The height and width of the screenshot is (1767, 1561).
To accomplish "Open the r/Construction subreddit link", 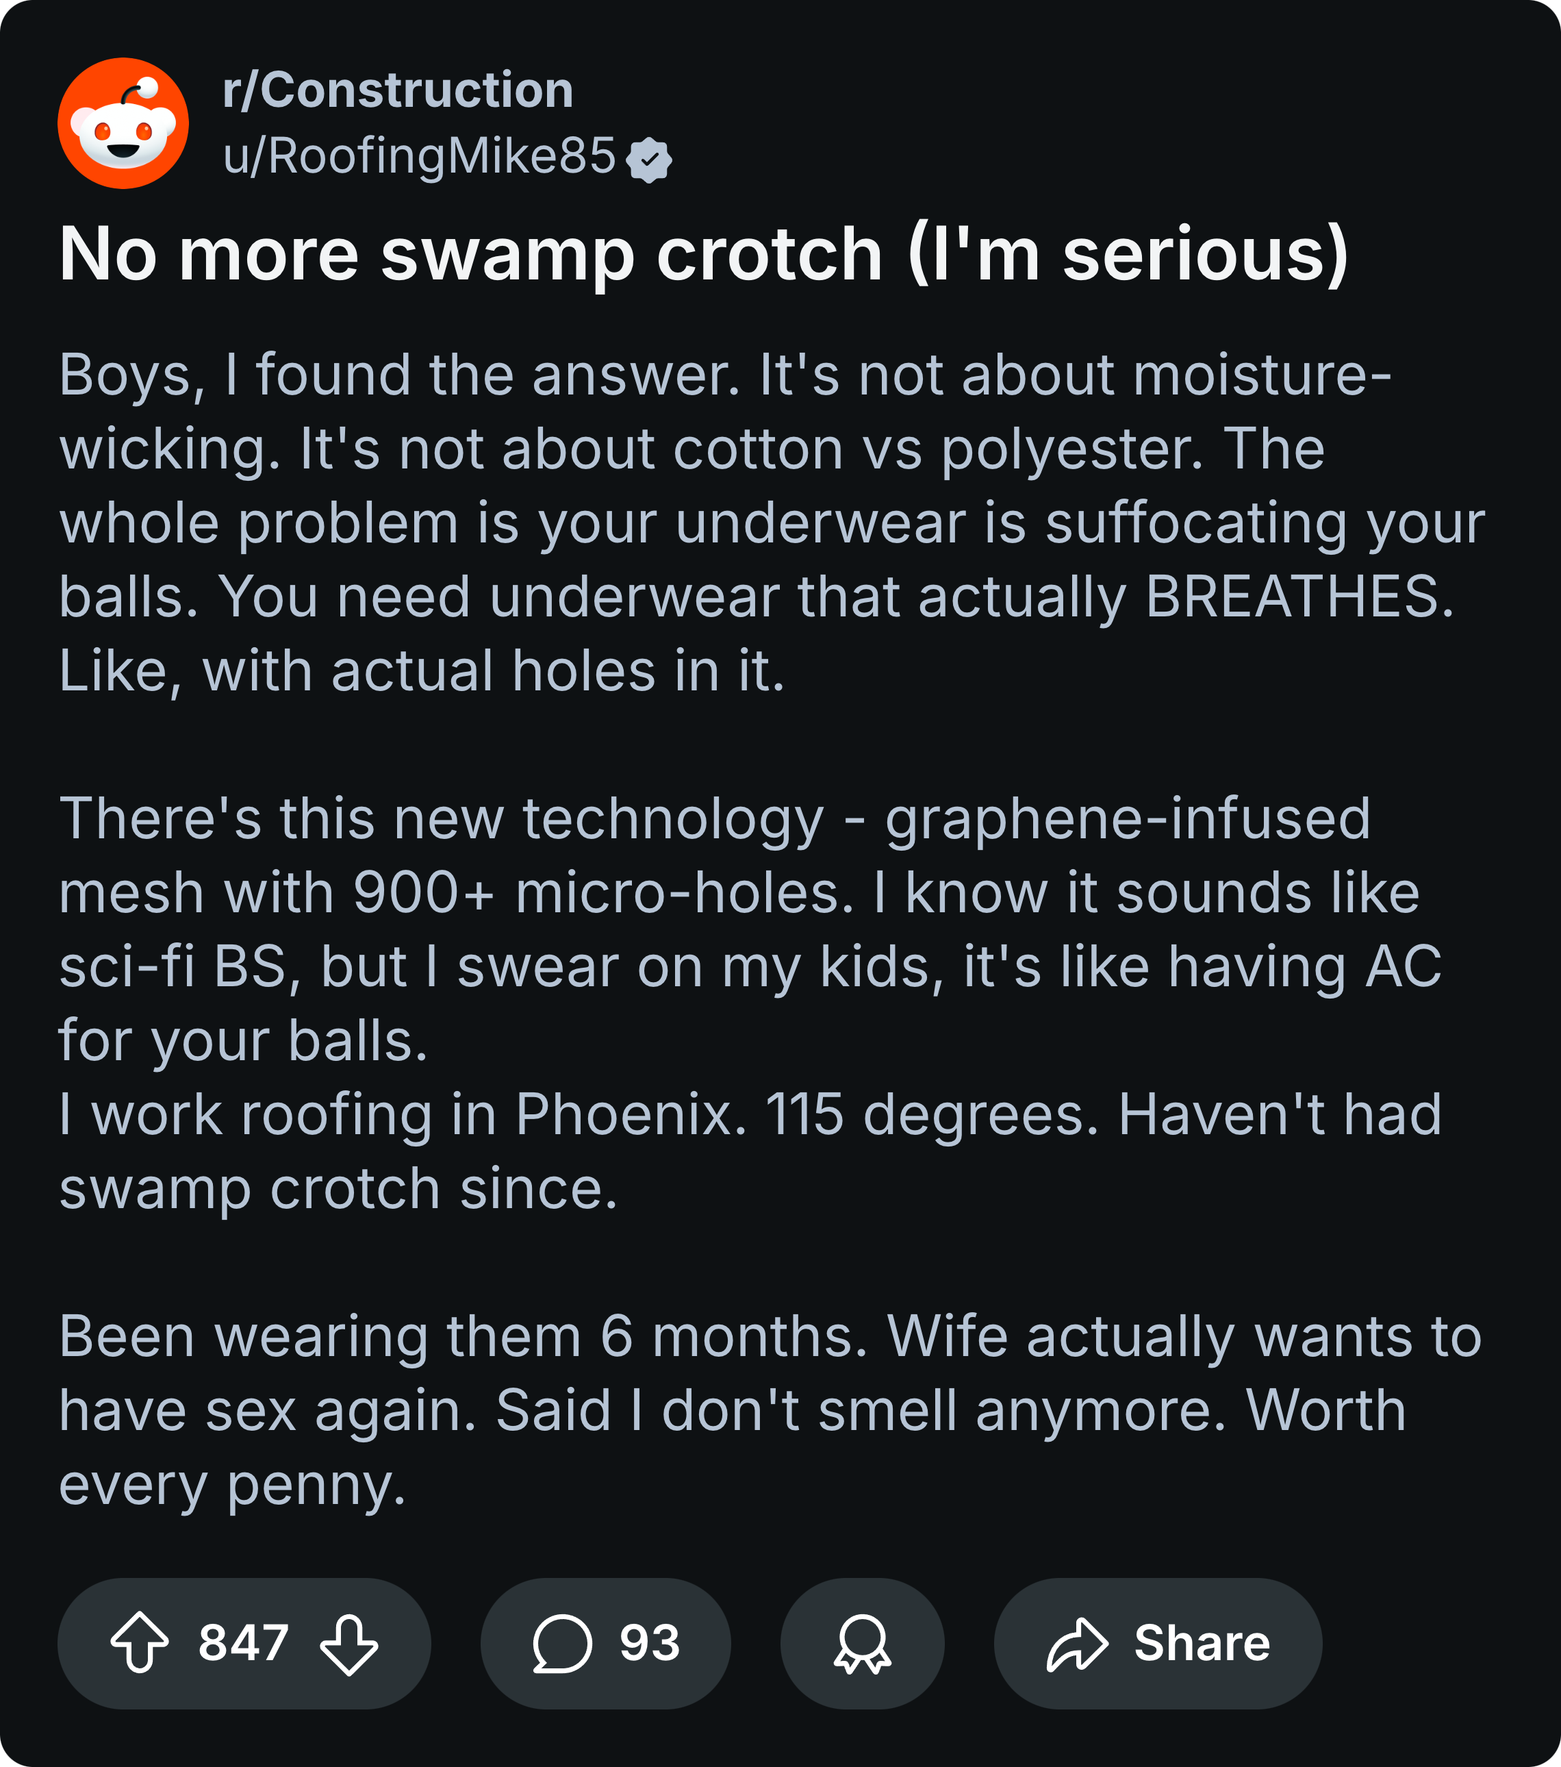I will 398,90.
